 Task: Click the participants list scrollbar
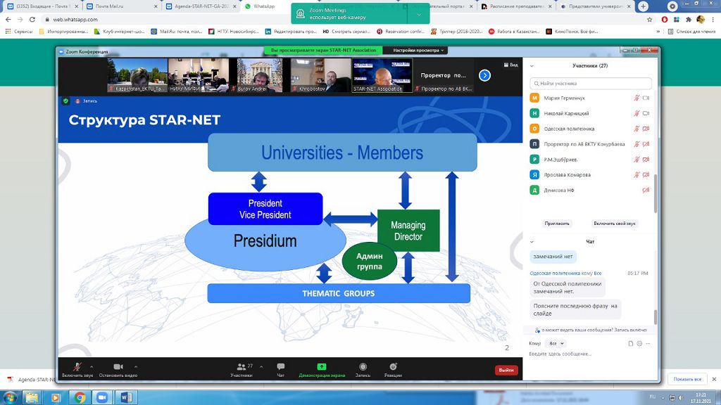click(x=656, y=194)
